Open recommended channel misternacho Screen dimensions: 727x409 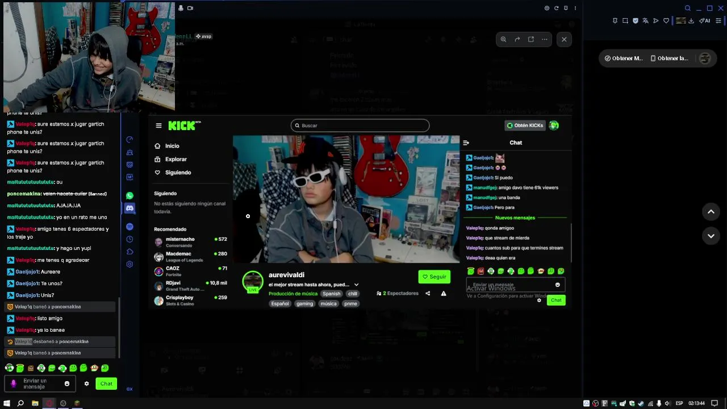[x=190, y=242]
